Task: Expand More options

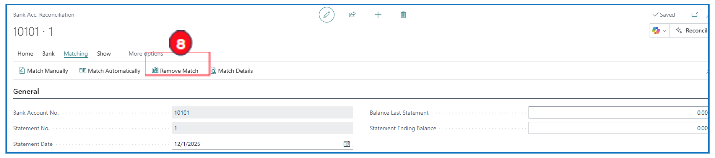Action: pos(146,54)
